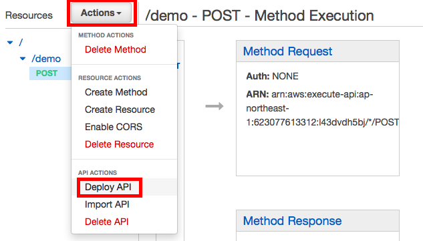Select Enable CORS option

114,127
